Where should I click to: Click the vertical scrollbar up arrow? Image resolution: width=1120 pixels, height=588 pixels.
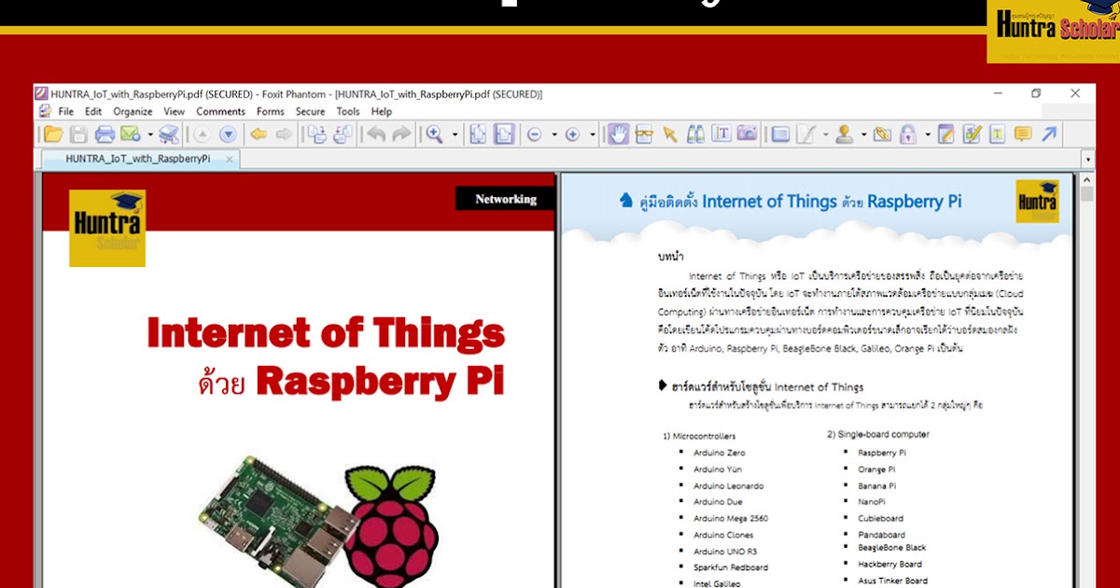pyautogui.click(x=1085, y=178)
